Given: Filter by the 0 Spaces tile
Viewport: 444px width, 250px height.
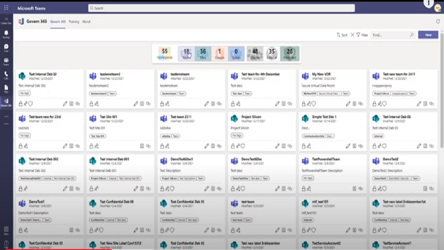Looking at the screenshot, I should (x=236, y=53).
